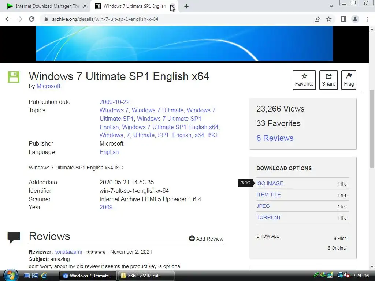The height and width of the screenshot is (281, 375).
Task: Flag this item
Action: point(349,80)
